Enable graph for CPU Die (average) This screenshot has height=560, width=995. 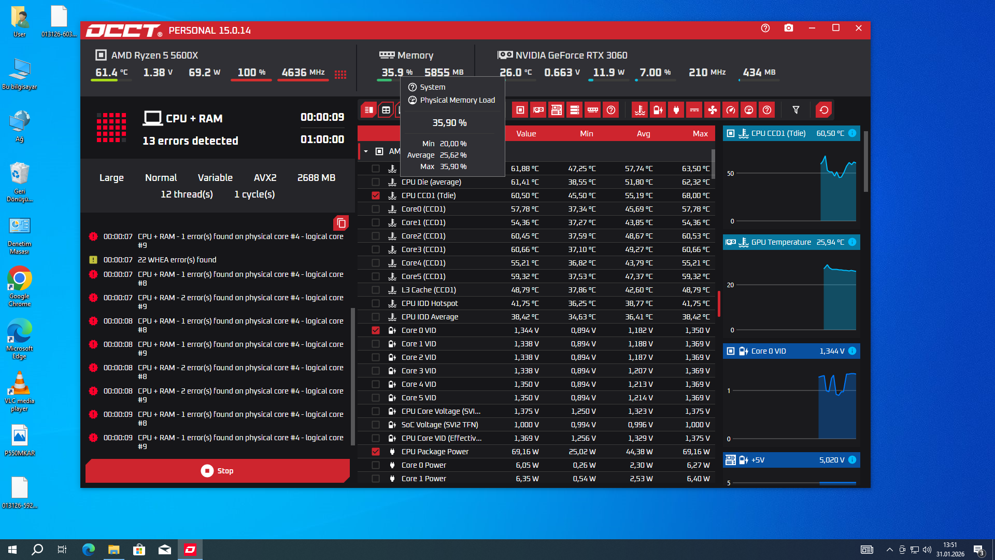(x=376, y=182)
